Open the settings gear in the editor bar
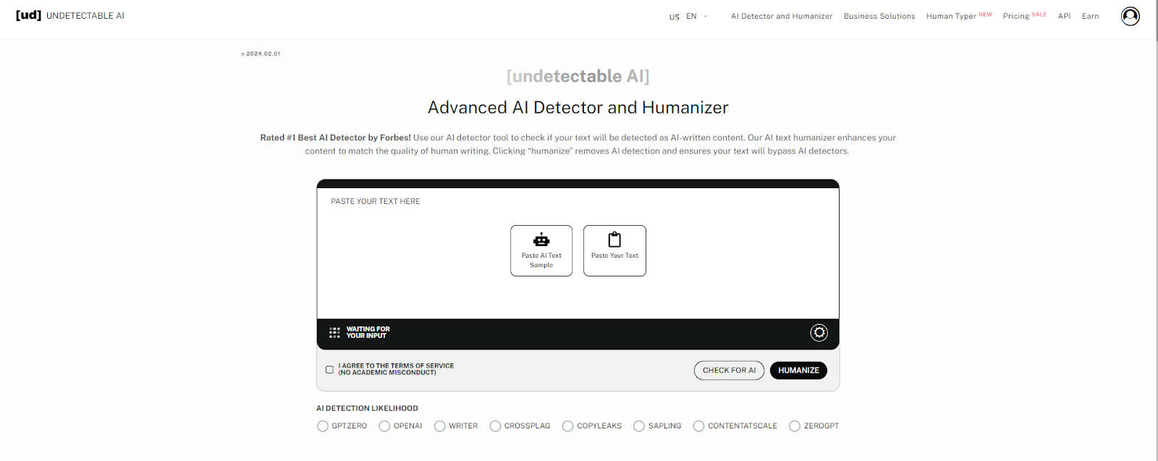Screen dimensions: 1158x461 pyautogui.click(x=819, y=332)
